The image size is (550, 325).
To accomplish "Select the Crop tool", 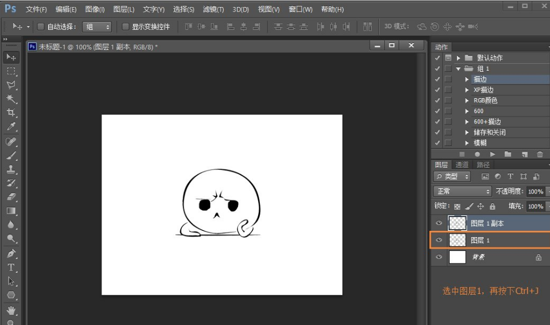I will pyautogui.click(x=11, y=113).
